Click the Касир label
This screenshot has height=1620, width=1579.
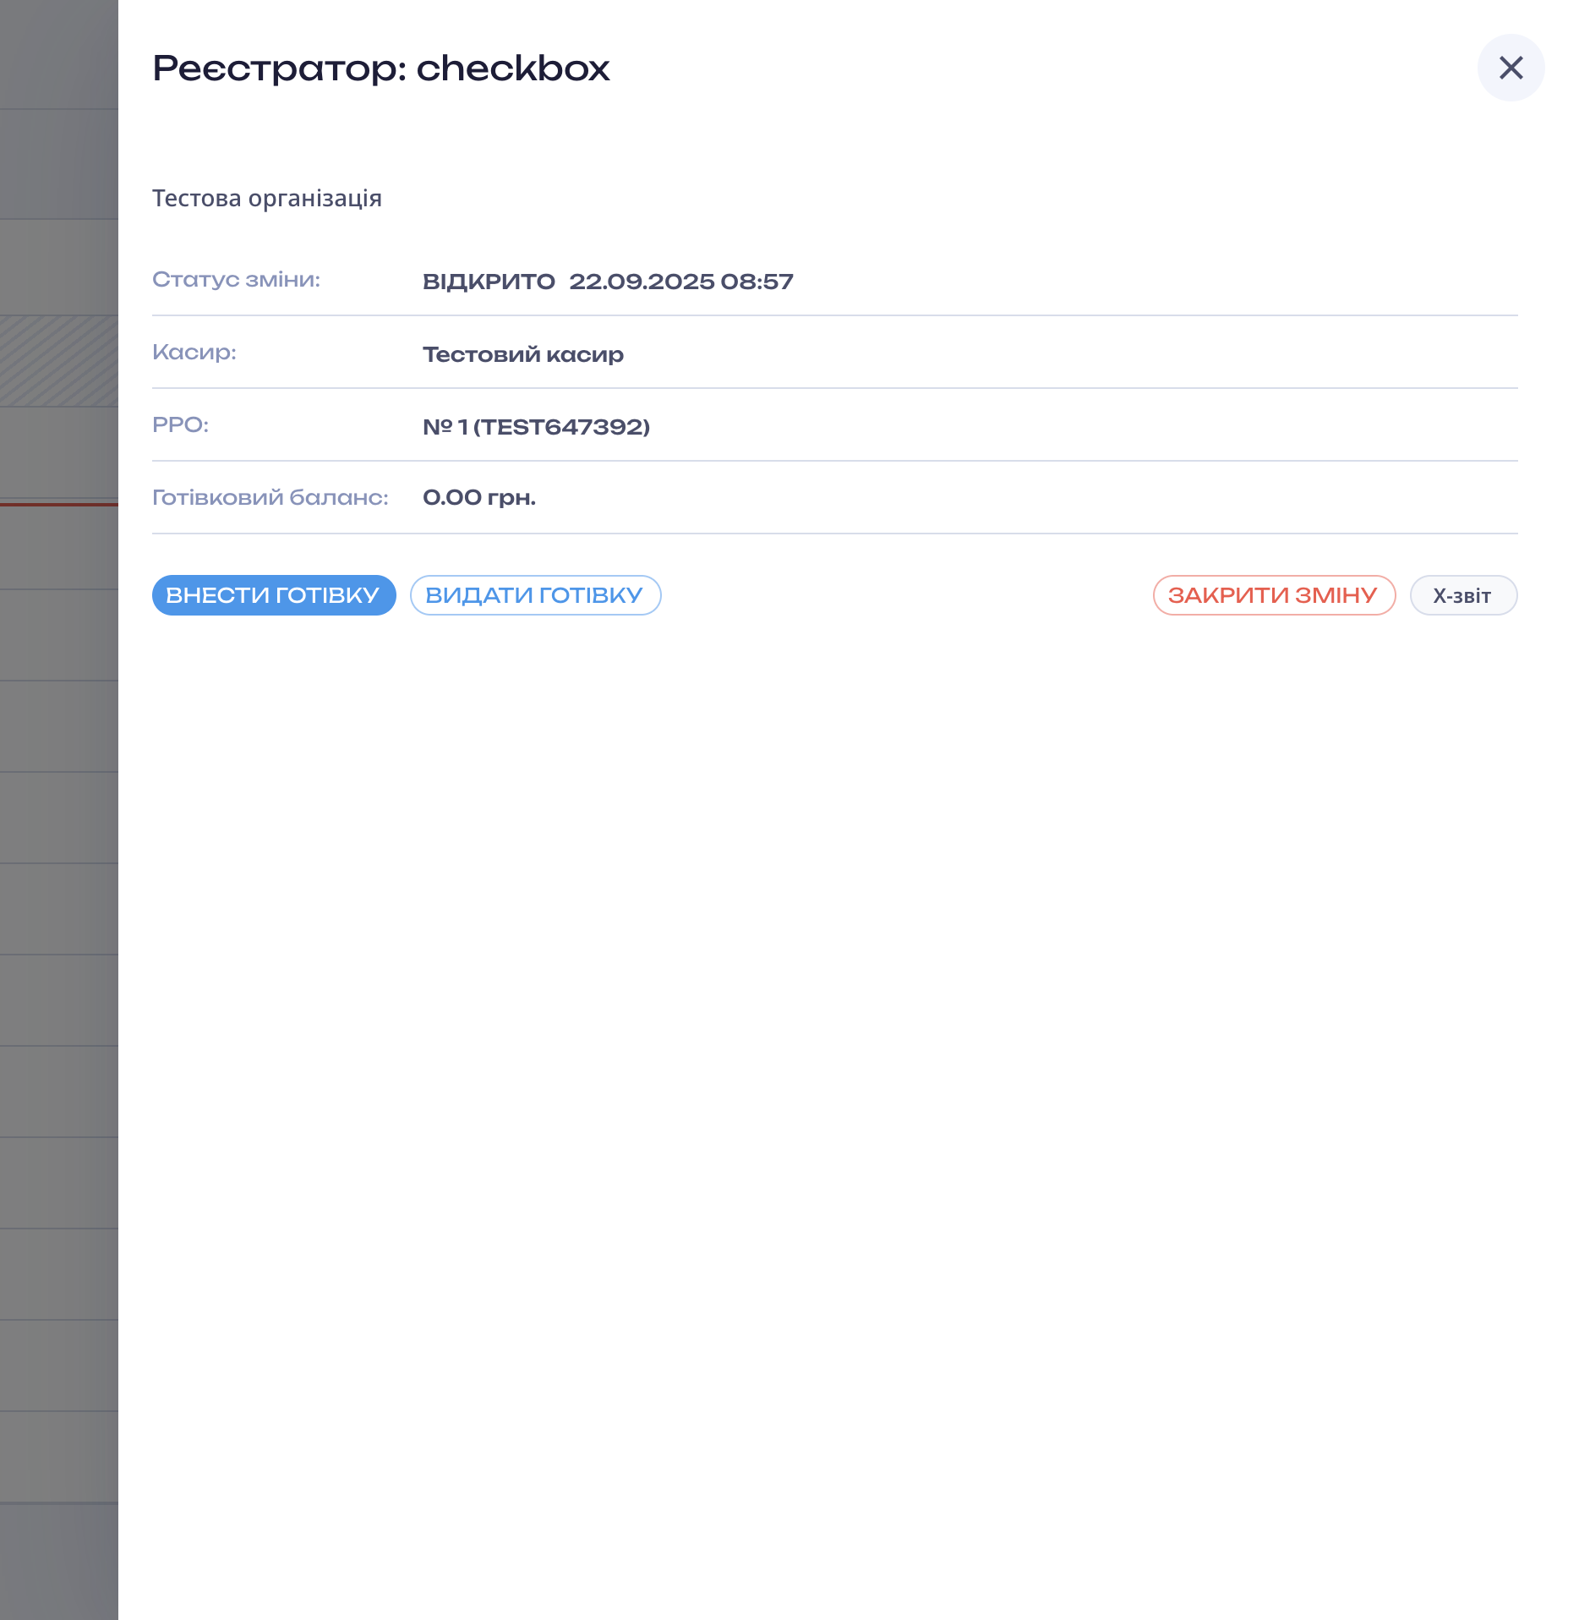tap(194, 353)
